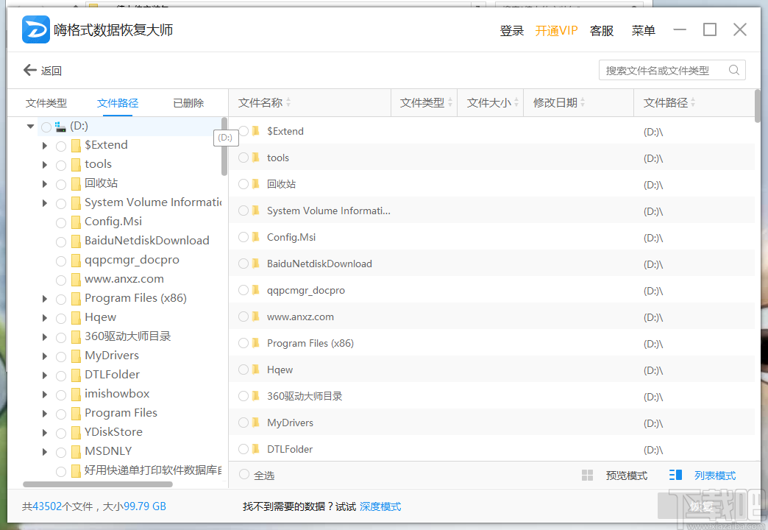Click sort arrows on 文件类型 column
This screenshot has width=768, height=530.
tap(449, 102)
